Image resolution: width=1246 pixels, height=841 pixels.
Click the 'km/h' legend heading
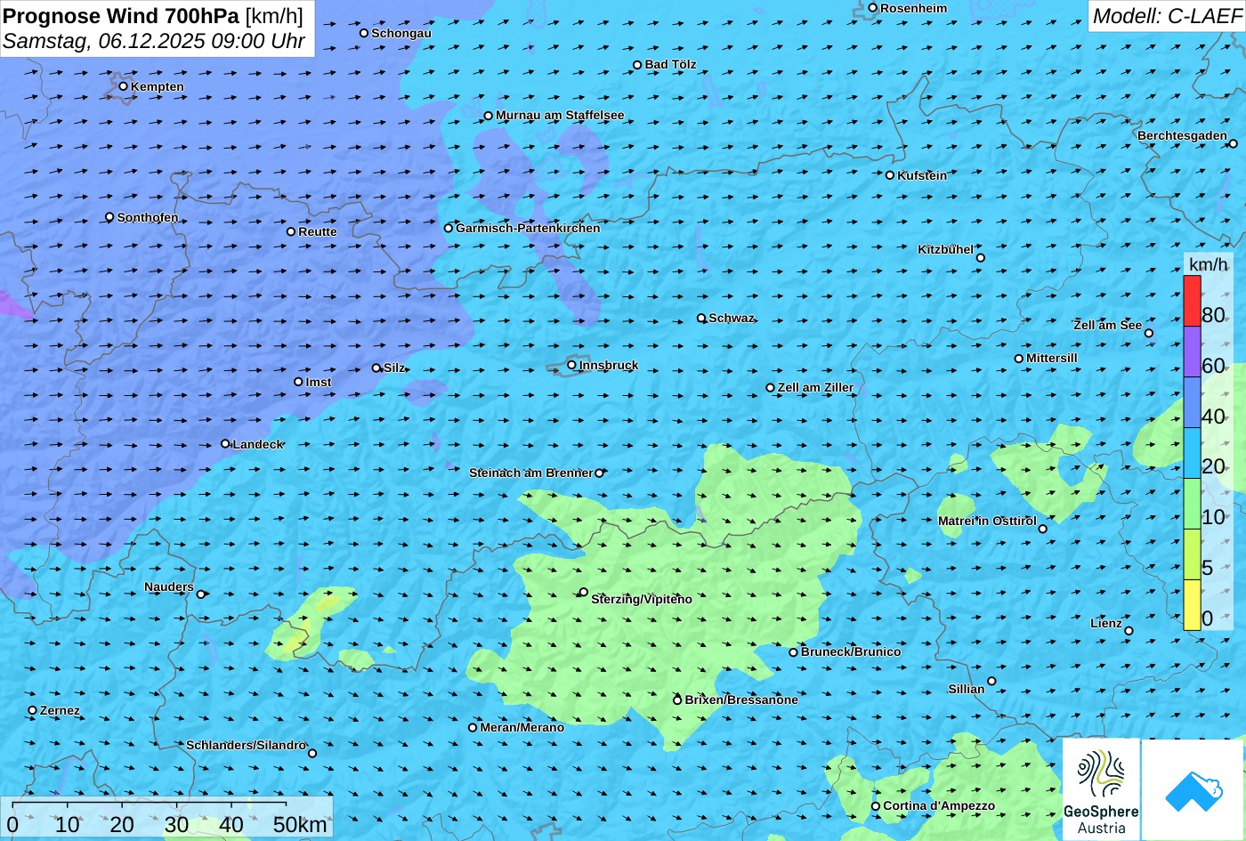tap(1208, 264)
